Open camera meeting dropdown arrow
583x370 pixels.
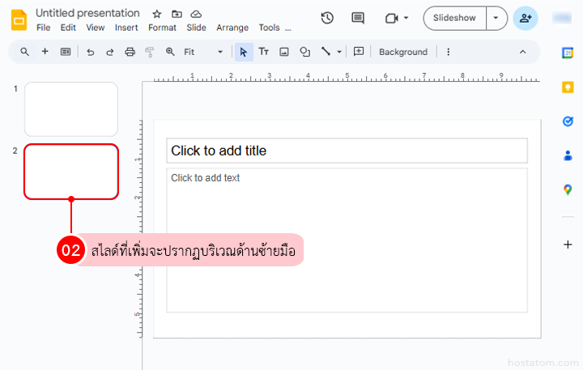point(406,18)
